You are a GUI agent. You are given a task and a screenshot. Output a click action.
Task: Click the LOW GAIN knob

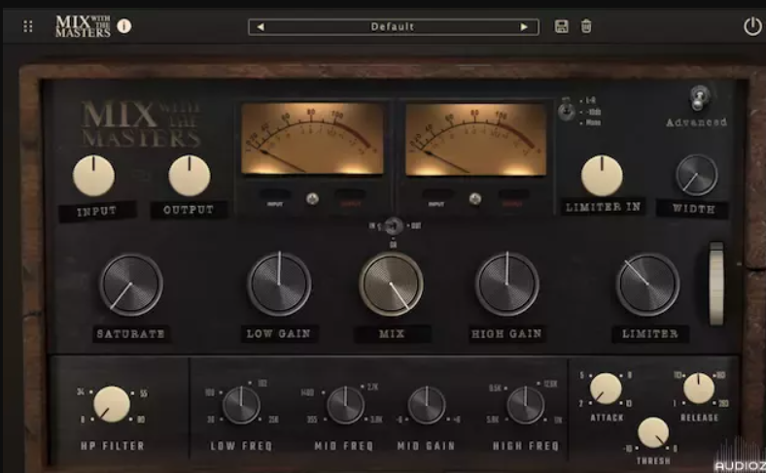tap(279, 285)
